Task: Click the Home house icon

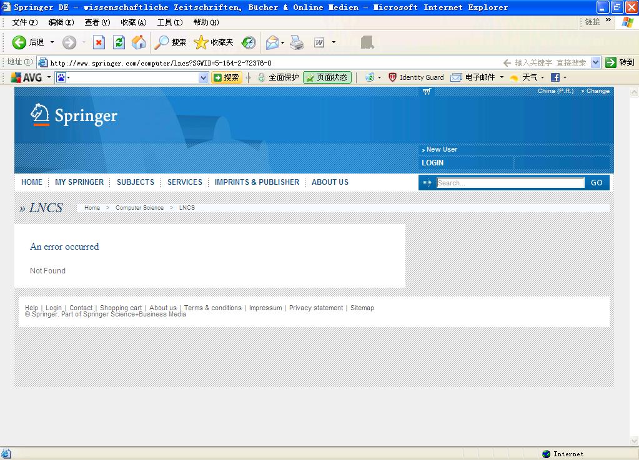Action: (x=139, y=42)
